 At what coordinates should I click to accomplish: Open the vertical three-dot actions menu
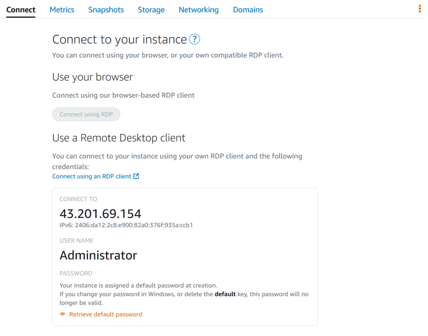(x=421, y=9)
